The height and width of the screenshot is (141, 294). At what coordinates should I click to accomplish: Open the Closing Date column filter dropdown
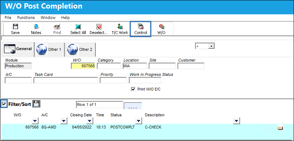click(x=90, y=121)
